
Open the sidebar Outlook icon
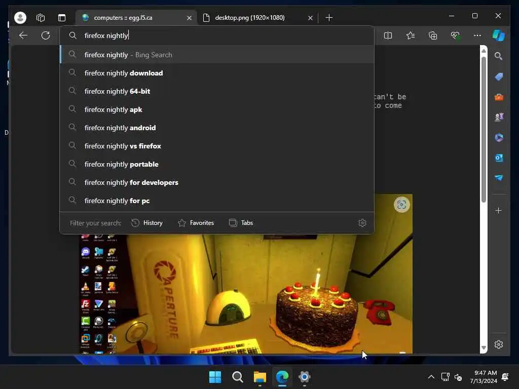tap(499, 158)
